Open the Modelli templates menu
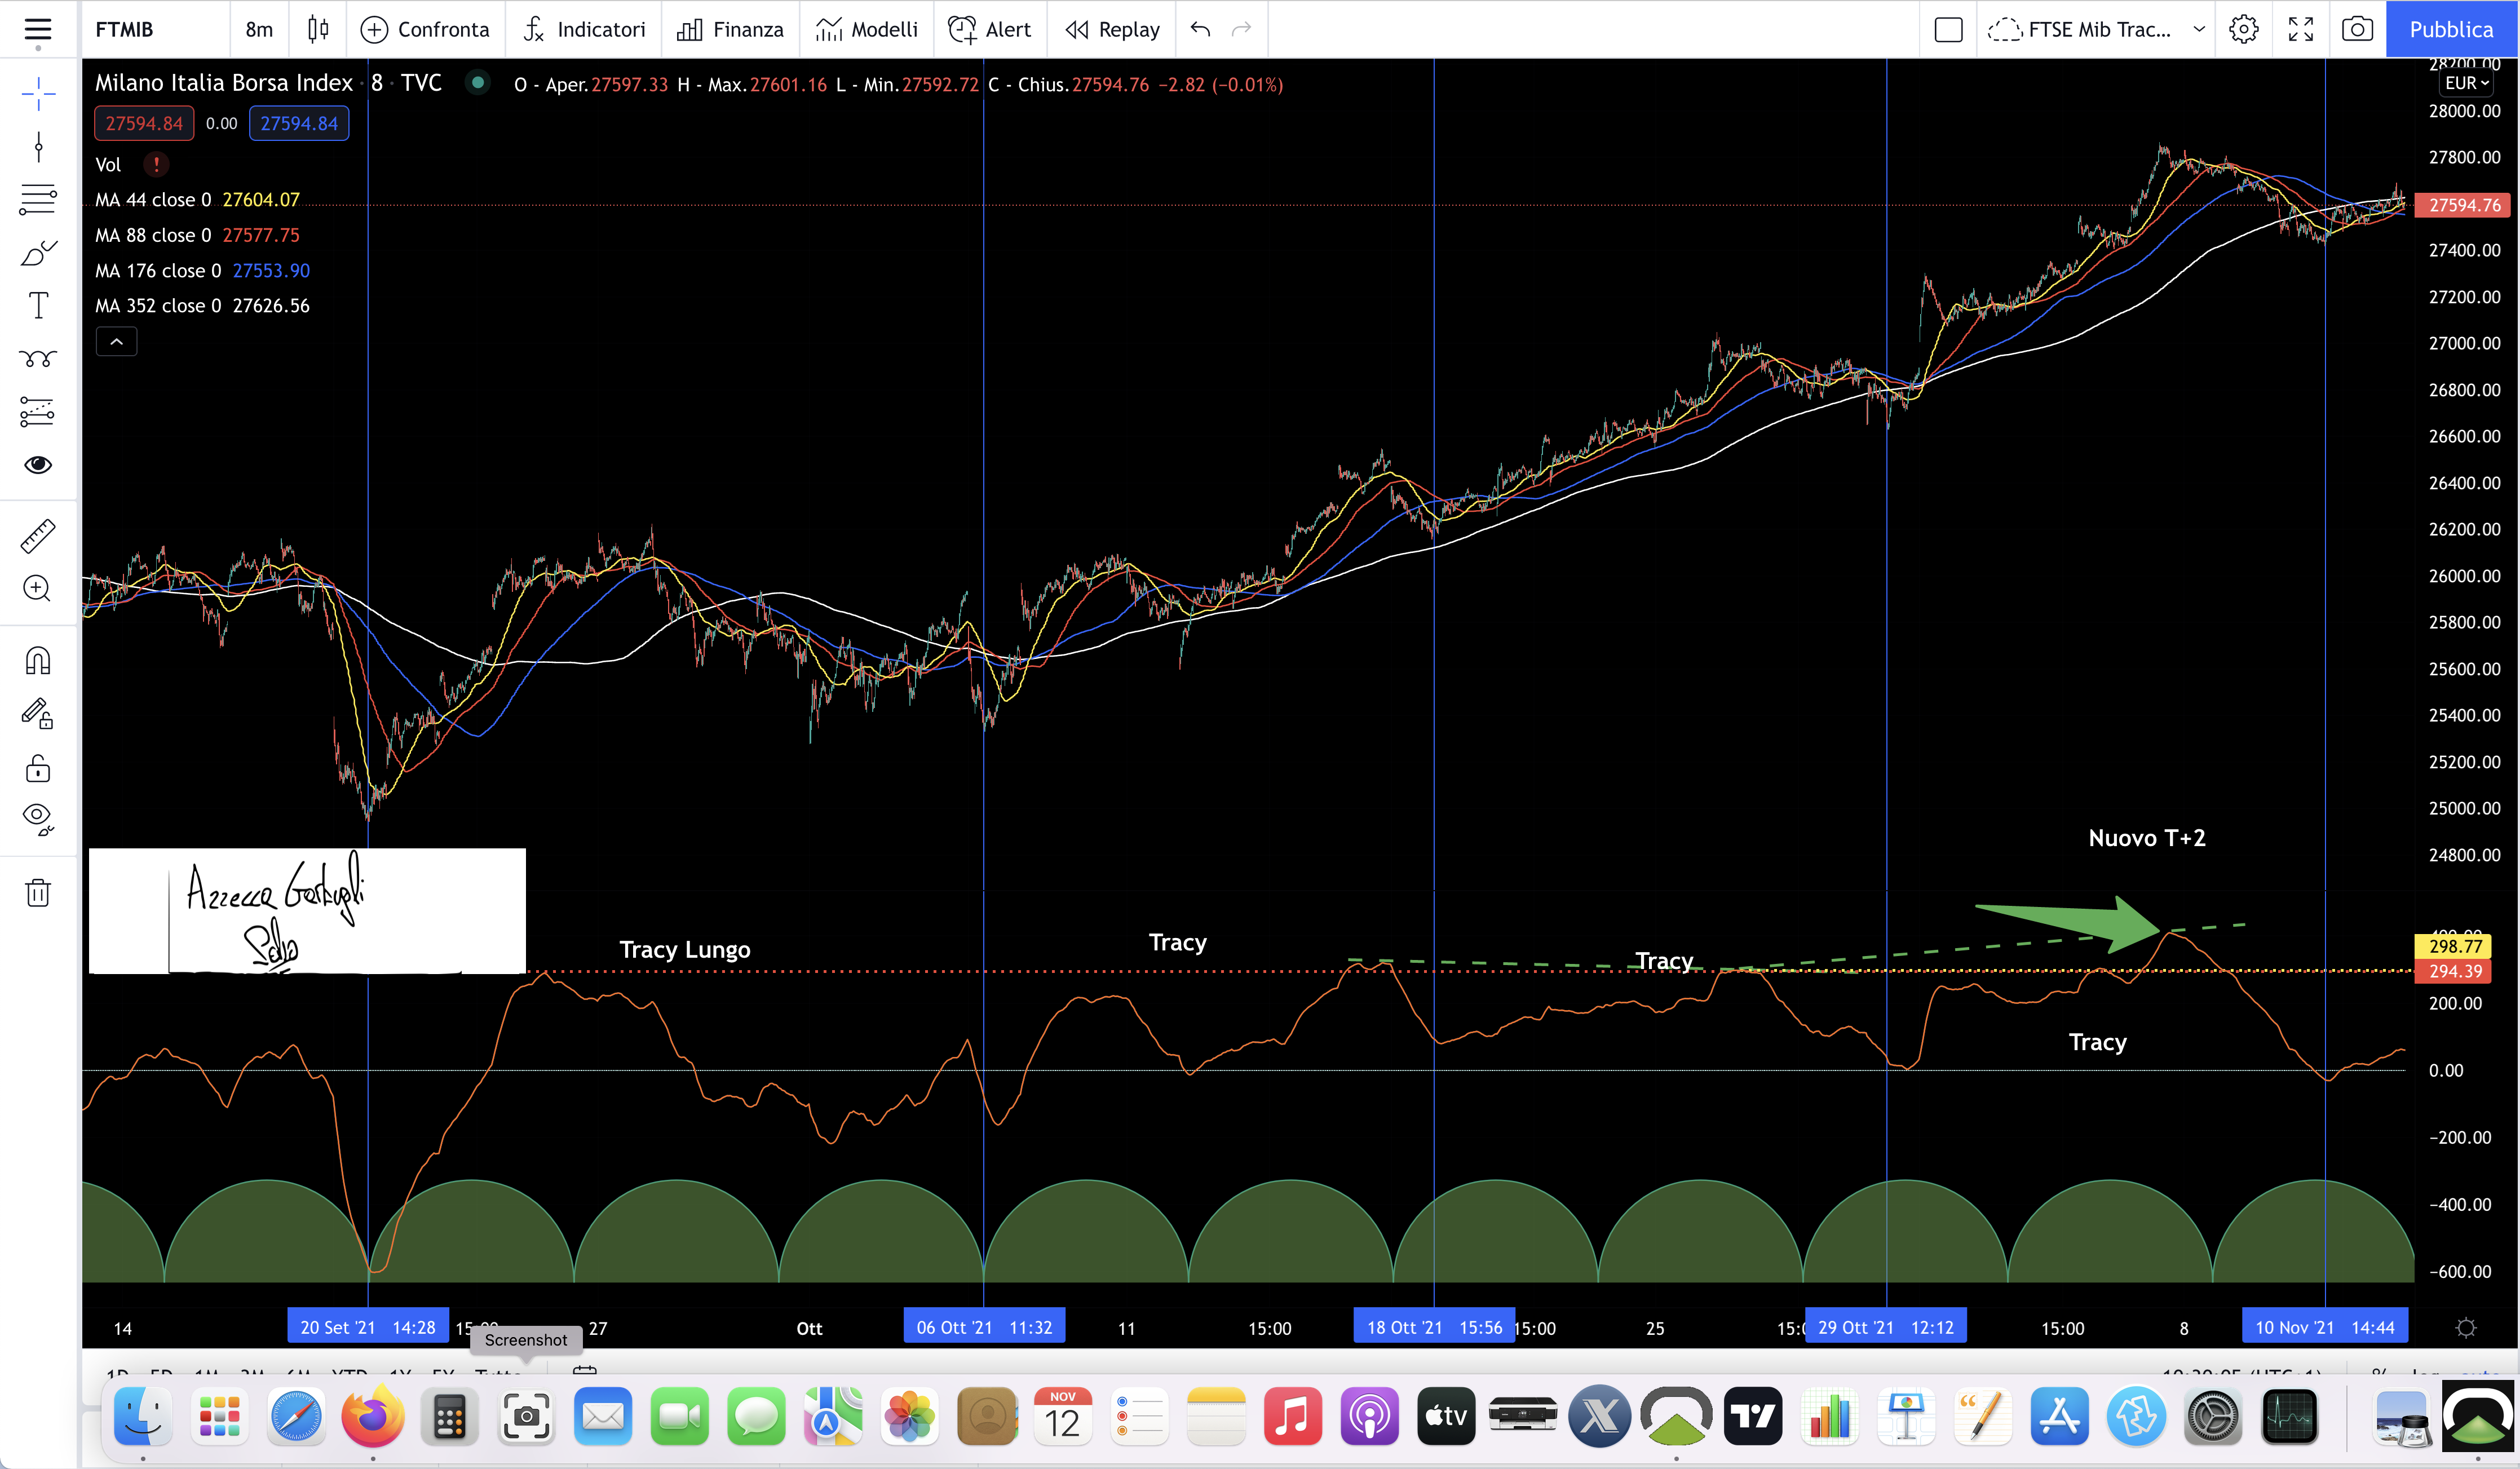The width and height of the screenshot is (2520, 1469). pos(867,30)
